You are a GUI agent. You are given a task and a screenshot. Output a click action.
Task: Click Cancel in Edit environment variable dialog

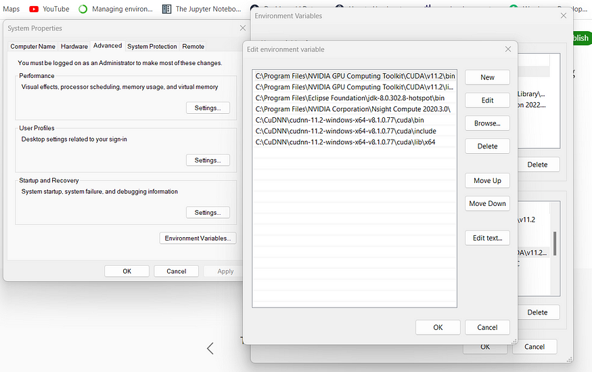point(487,327)
